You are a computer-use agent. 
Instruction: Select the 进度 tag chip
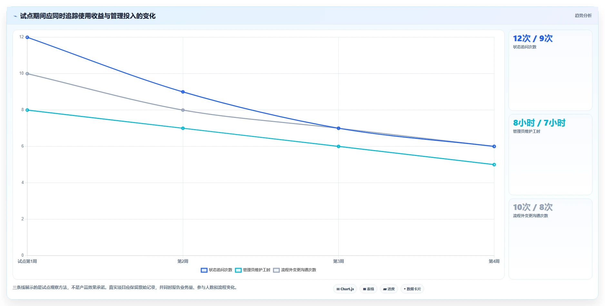coord(389,289)
